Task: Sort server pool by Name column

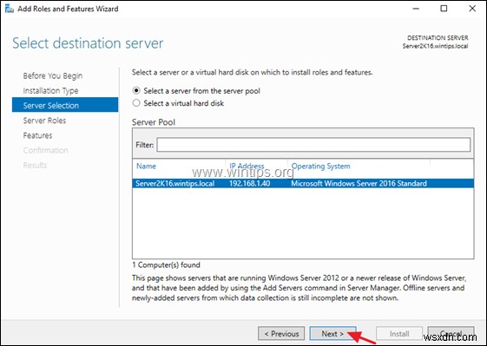Action: coord(146,166)
